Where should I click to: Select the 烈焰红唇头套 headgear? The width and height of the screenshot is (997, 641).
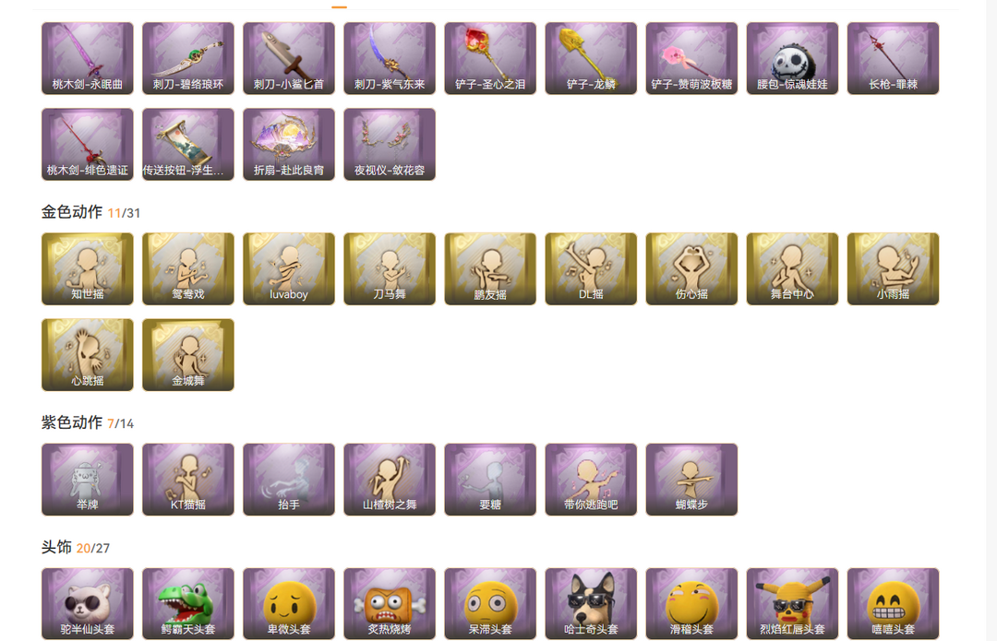click(x=792, y=603)
